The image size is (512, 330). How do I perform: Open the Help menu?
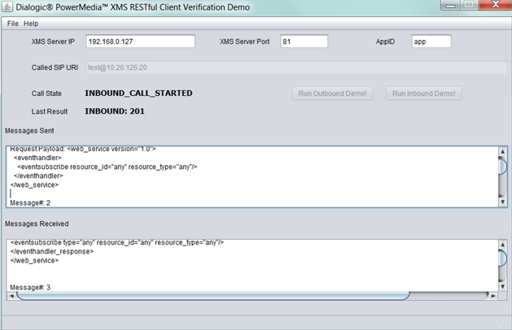pyautogui.click(x=31, y=24)
